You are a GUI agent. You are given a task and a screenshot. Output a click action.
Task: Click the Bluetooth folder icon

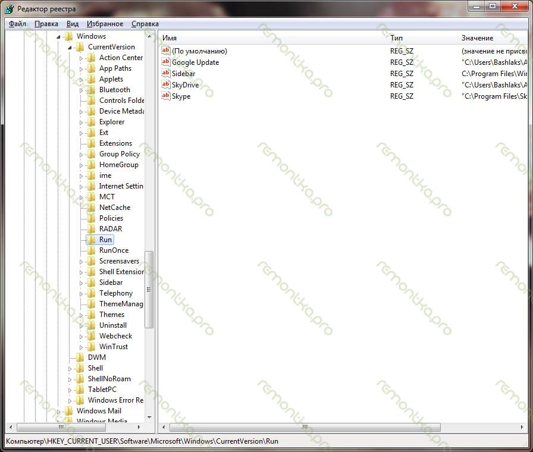[x=92, y=90]
